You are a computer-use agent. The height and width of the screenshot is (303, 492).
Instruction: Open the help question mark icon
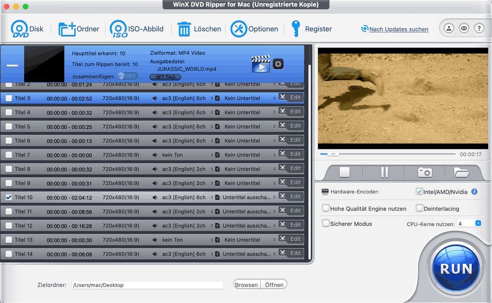(x=479, y=28)
